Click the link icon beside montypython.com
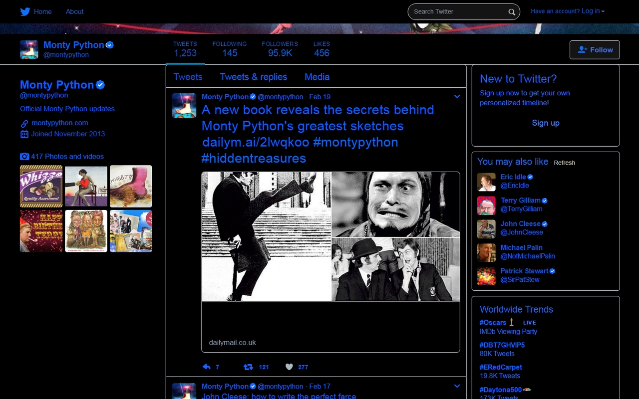 pos(24,123)
